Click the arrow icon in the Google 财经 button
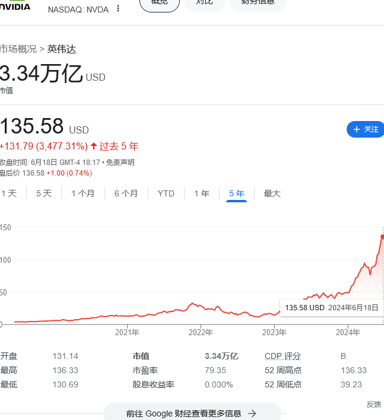Screen dimensions: 384x420 tap(252, 413)
